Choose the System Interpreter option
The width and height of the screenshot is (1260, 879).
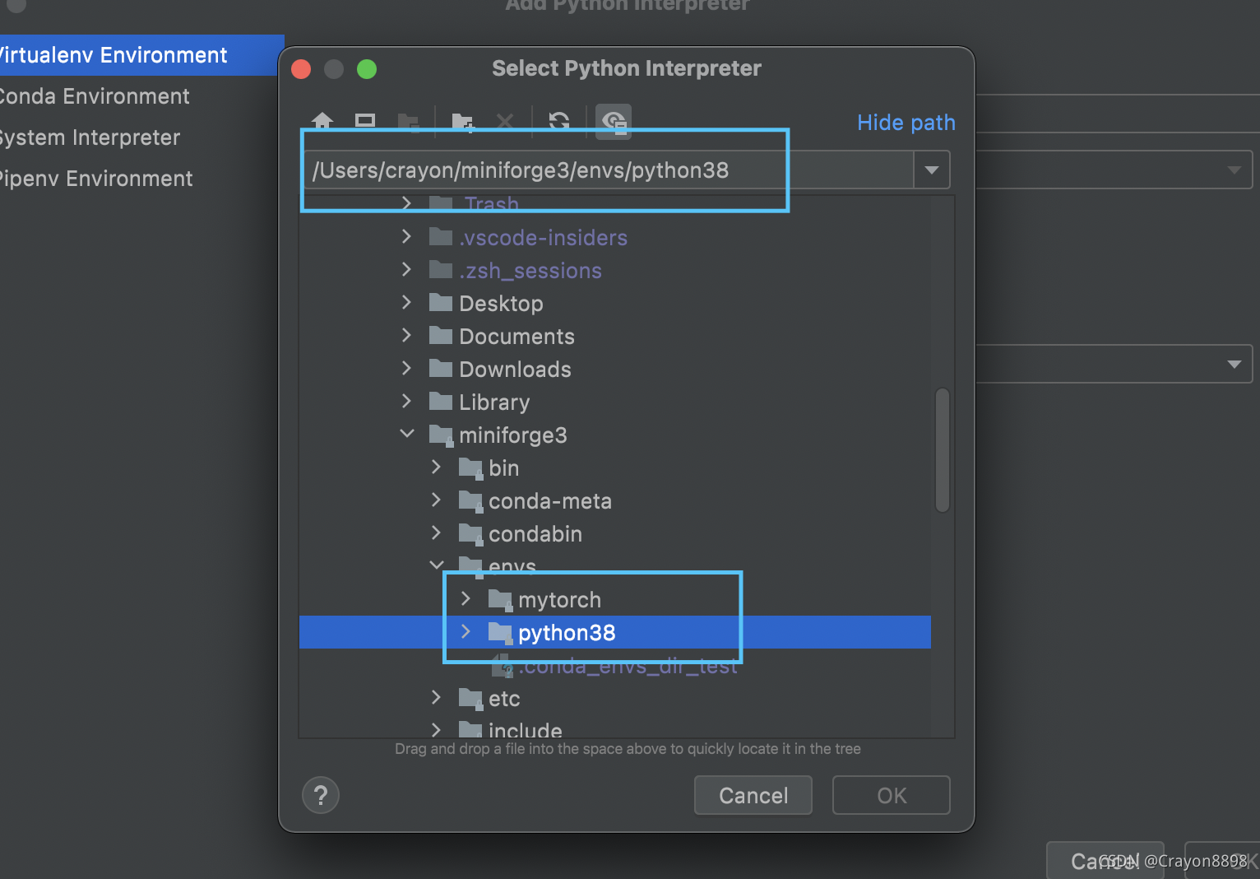[90, 137]
